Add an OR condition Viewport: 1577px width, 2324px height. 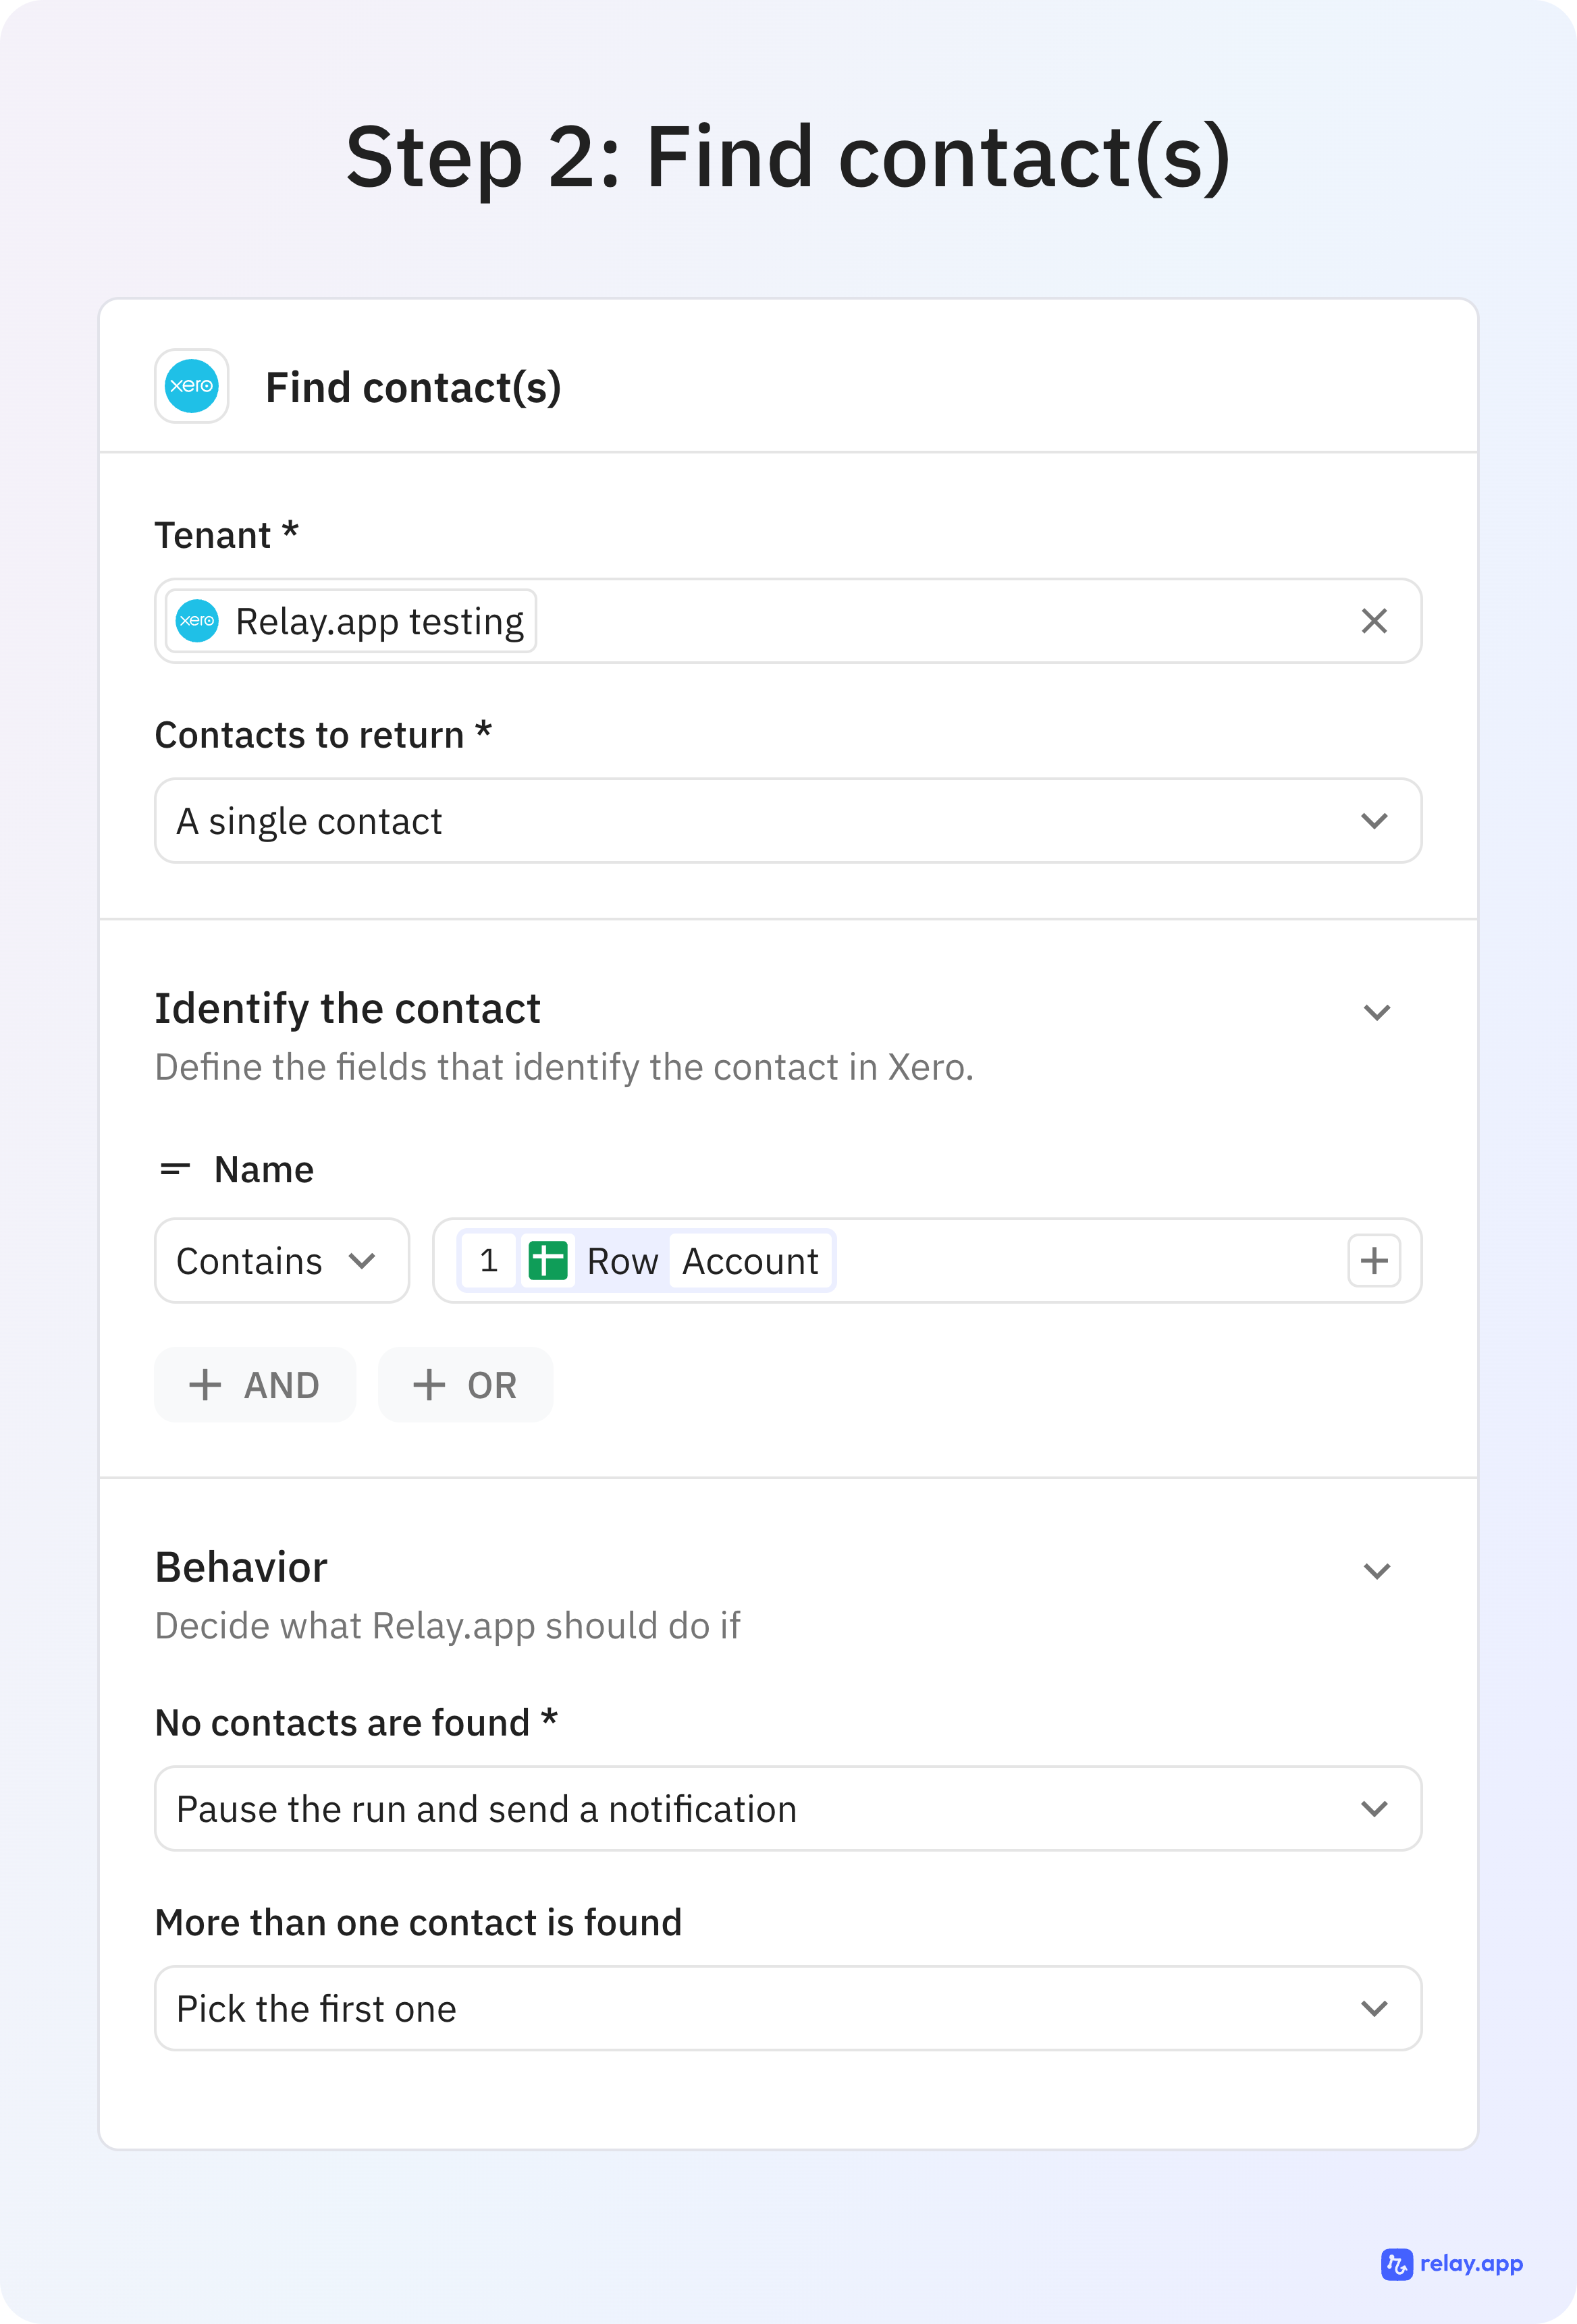464,1385
